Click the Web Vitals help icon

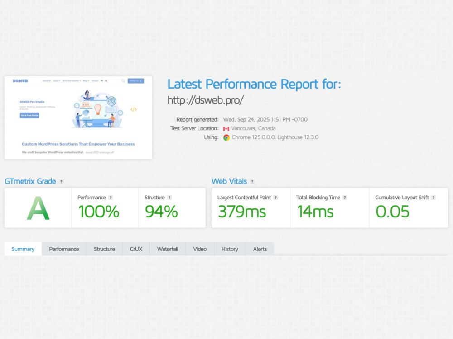[x=252, y=182]
